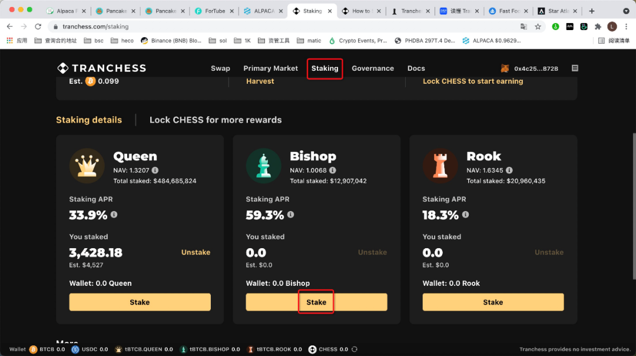Viewport: 636px width, 356px height.
Task: Click the Queen NAV info icon
Action: 155,170
